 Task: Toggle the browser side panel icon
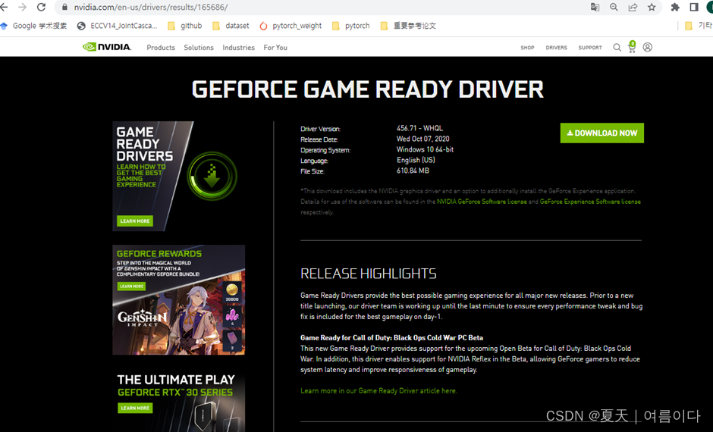[x=694, y=8]
